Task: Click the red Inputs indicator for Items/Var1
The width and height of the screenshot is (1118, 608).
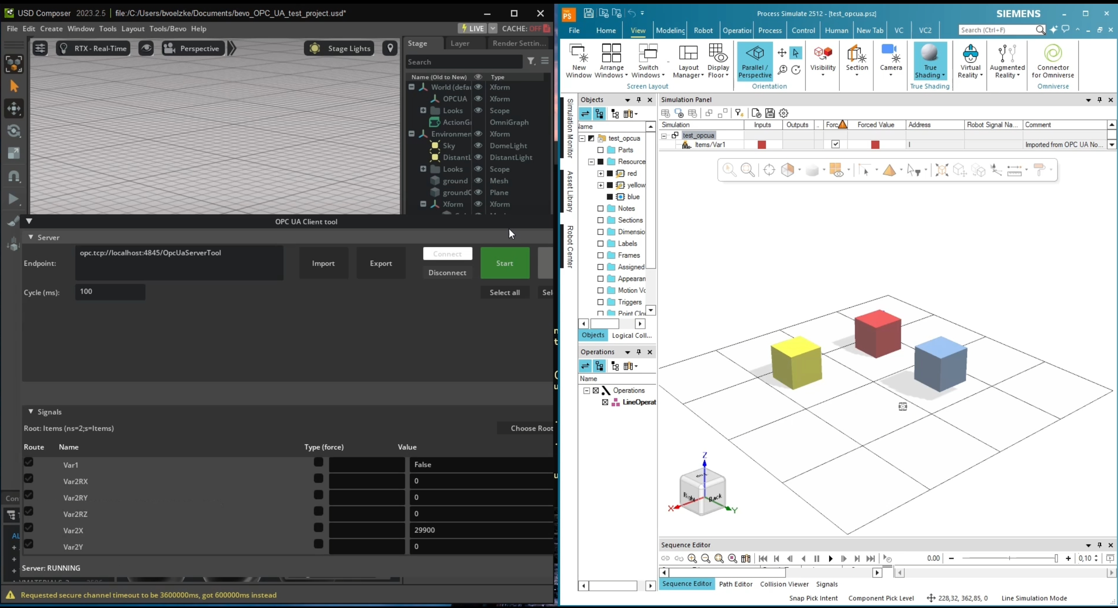Action: [762, 145]
